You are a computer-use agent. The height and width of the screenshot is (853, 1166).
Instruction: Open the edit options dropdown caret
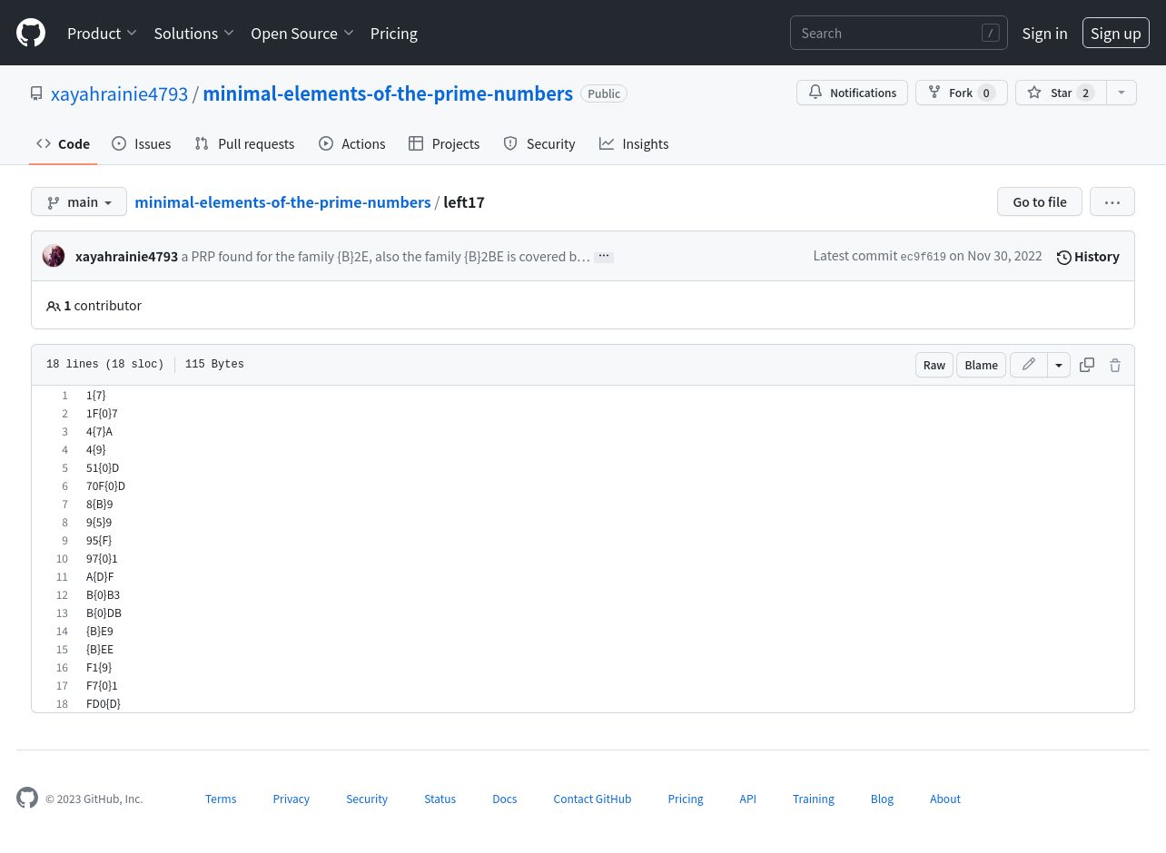point(1059,365)
